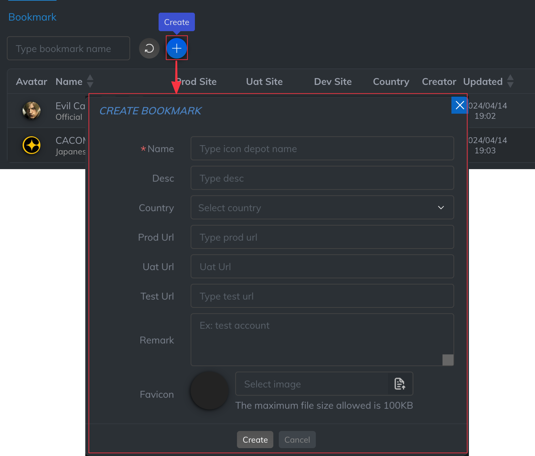
Task: Click the yellow star CACOM avatar
Action: tap(32, 145)
